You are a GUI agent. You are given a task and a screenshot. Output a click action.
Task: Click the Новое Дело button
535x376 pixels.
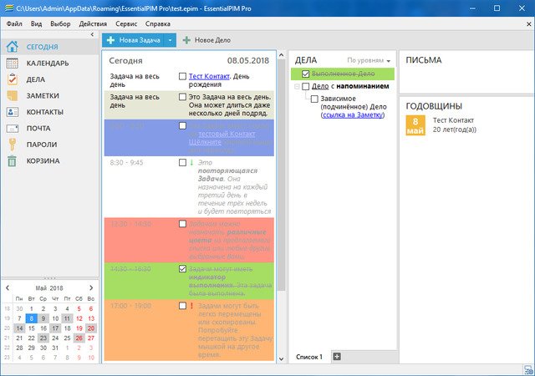206,40
